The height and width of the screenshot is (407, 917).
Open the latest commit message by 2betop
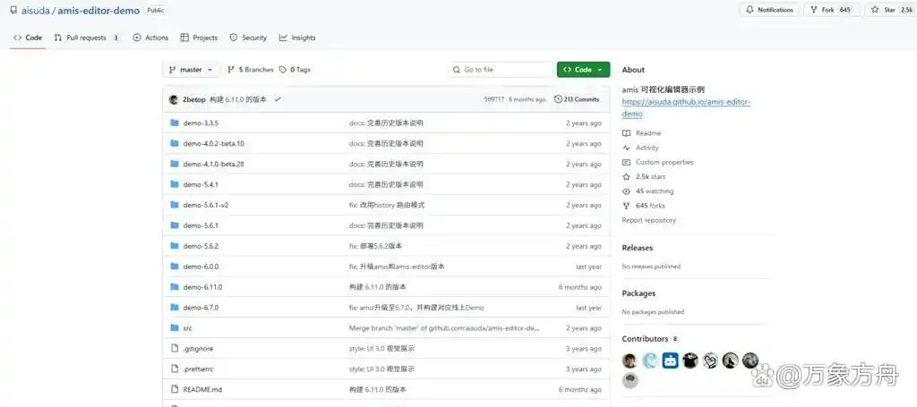coord(238,100)
